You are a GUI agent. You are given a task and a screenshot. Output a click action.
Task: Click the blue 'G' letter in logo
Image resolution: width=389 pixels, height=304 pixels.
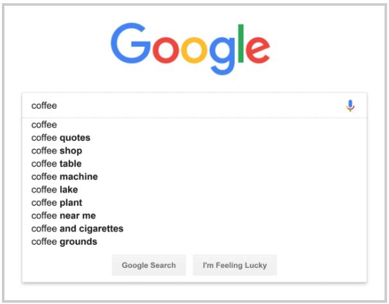tap(130, 43)
